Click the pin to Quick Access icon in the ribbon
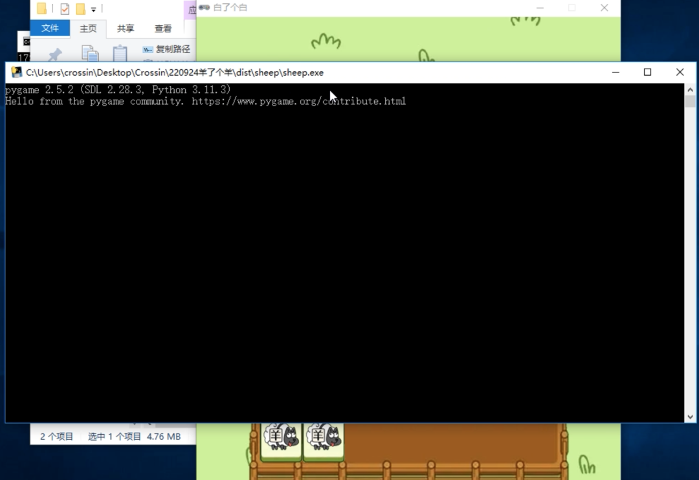This screenshot has height=480, width=699. (55, 54)
